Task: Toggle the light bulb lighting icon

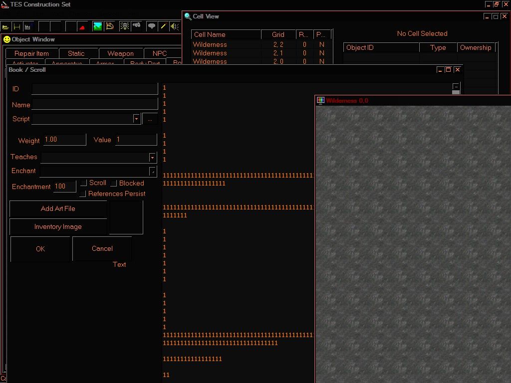Action: coord(124,26)
